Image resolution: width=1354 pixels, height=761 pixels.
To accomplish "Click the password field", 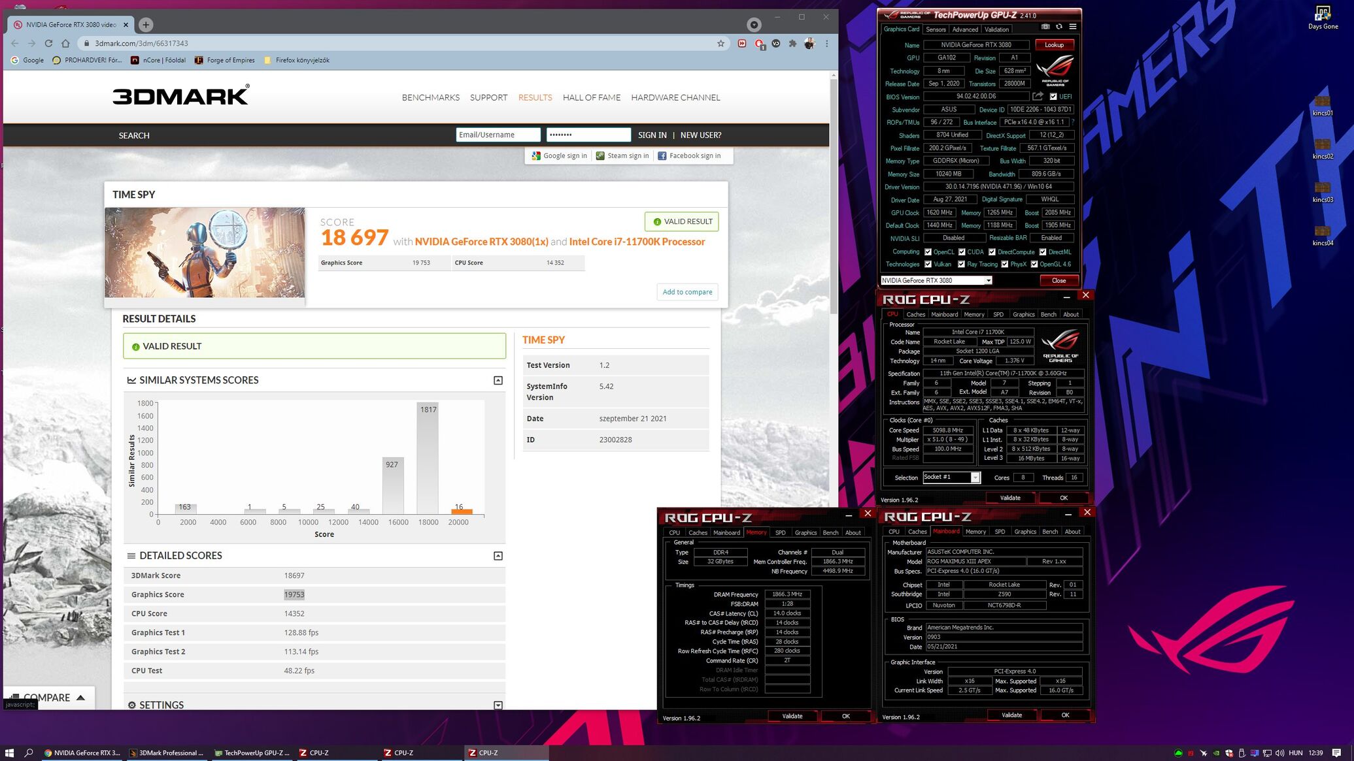I will click(x=588, y=135).
